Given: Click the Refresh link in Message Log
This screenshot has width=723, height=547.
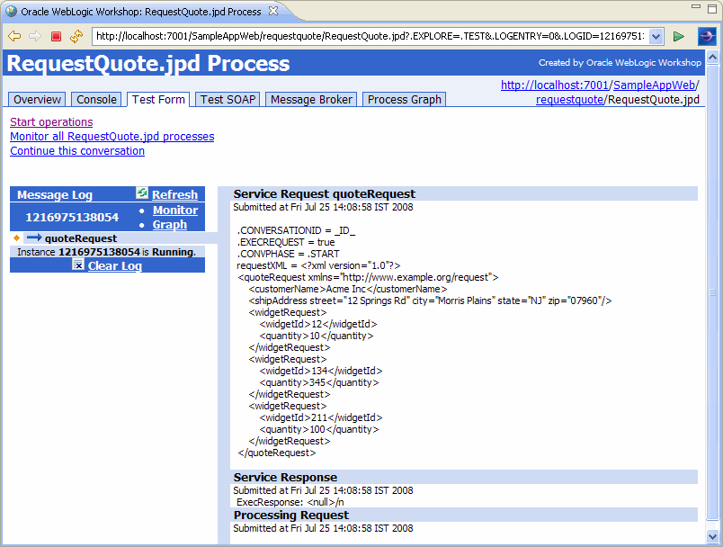Looking at the screenshot, I should coord(174,194).
